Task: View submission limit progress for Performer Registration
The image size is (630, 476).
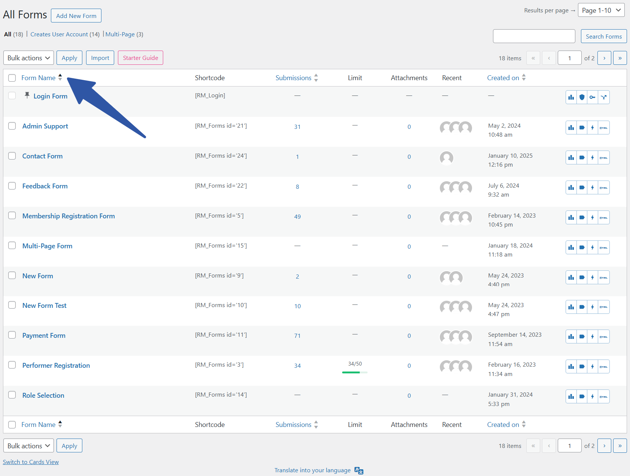Action: [354, 367]
